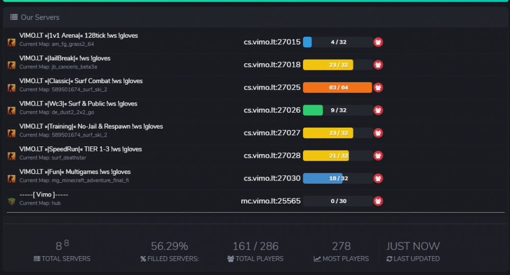Click Current Map: mg_minecraft_adventure_final_fi
Viewport: 510px width, 275px height.
point(74,180)
